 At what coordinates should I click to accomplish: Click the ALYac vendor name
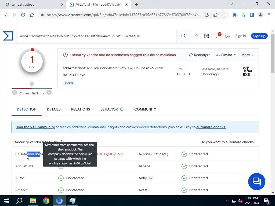(20, 178)
